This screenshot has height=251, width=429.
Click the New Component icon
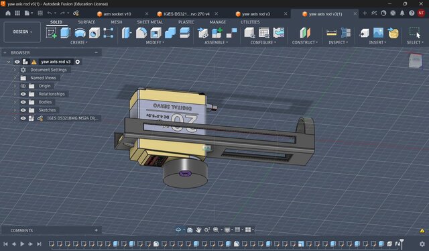coord(217,33)
